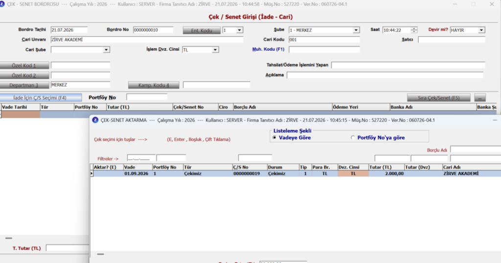
Task: Expand the Devir mi? HAYIR dropdown
Action: (481, 30)
